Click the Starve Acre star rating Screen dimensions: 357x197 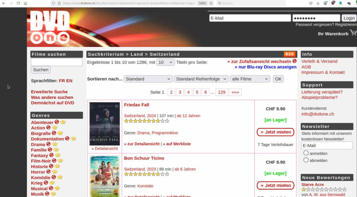(324, 189)
